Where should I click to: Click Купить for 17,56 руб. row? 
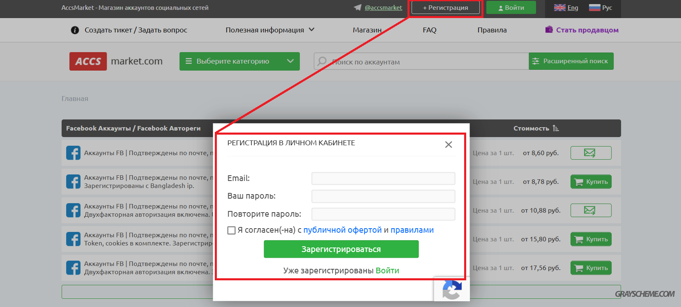[591, 268]
